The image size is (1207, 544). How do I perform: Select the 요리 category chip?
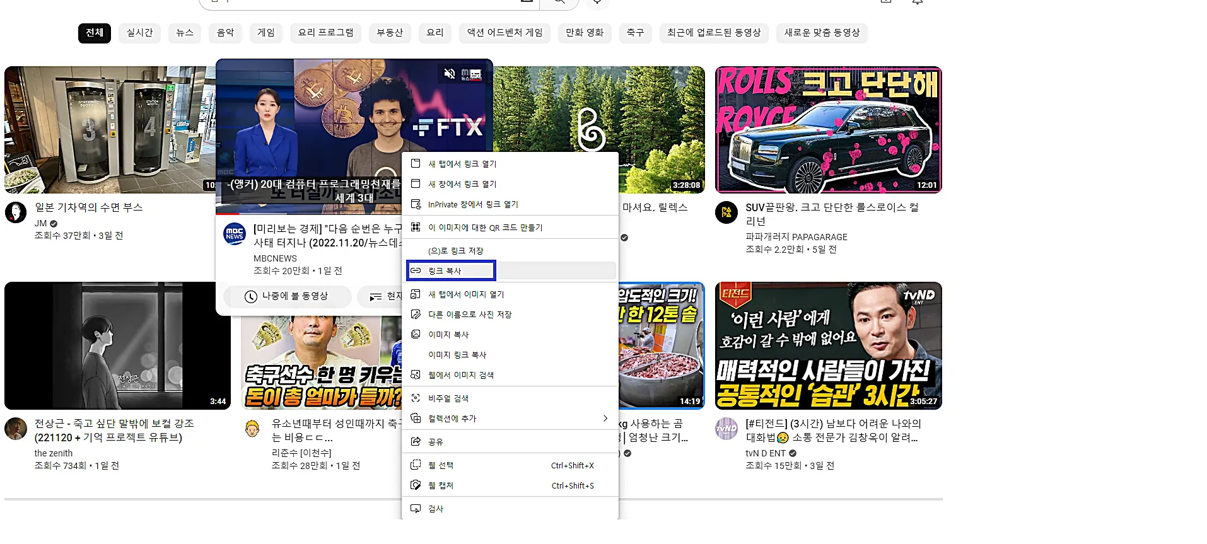click(435, 33)
